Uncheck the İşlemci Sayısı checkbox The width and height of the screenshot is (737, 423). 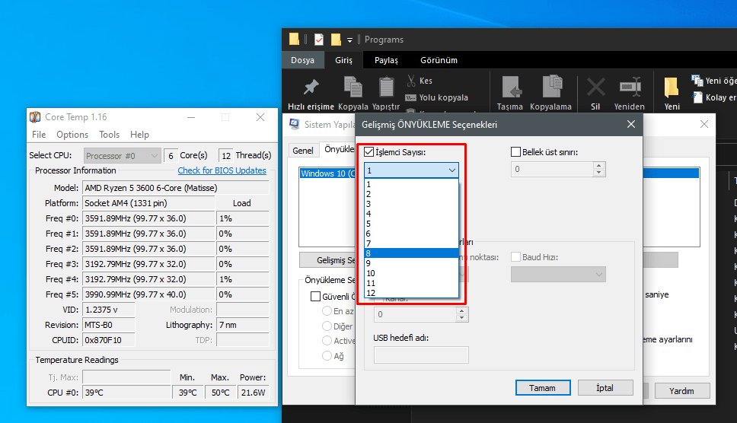click(x=369, y=152)
